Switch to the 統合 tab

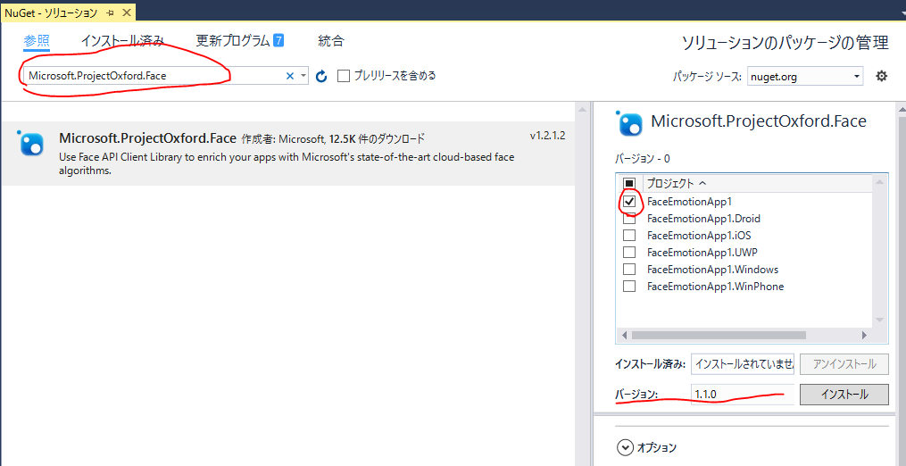331,40
